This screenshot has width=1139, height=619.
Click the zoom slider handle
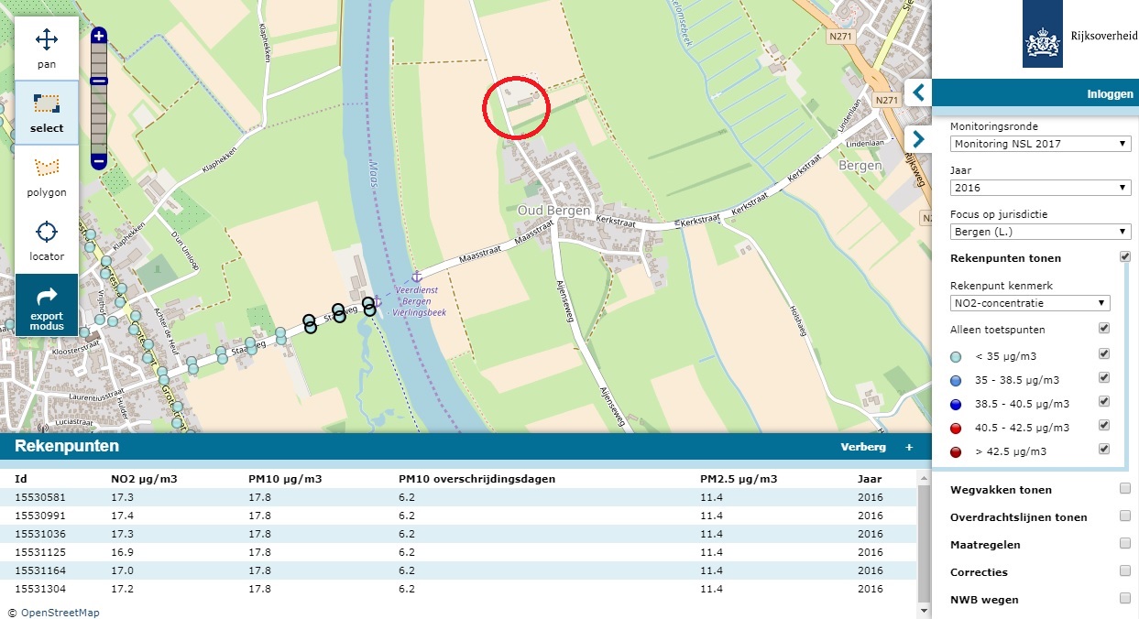[100, 81]
